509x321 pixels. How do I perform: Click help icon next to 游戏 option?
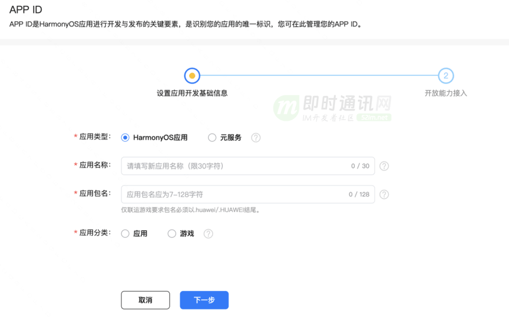(209, 234)
